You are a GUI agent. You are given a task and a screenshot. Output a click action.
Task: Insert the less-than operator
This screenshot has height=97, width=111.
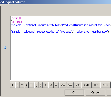tap(51, 85)
